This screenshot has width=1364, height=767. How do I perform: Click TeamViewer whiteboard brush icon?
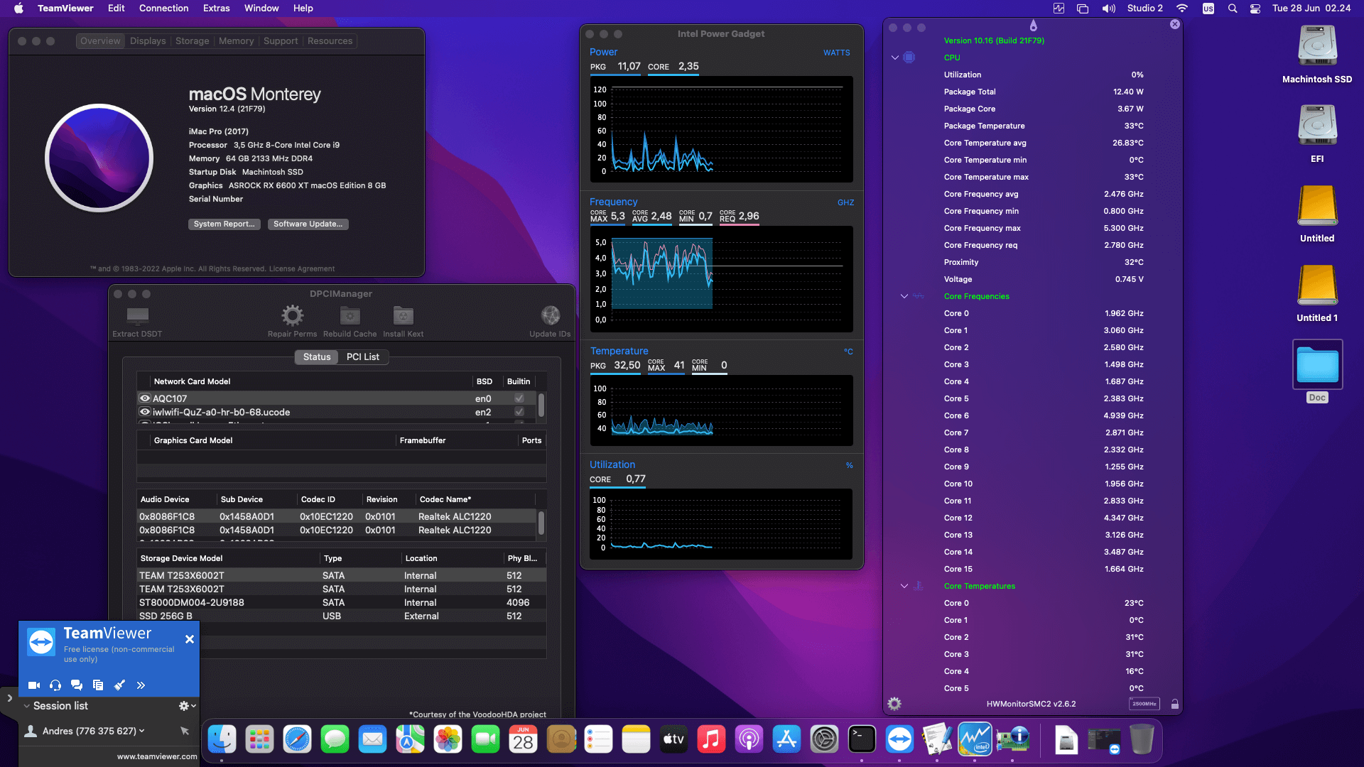(x=119, y=685)
